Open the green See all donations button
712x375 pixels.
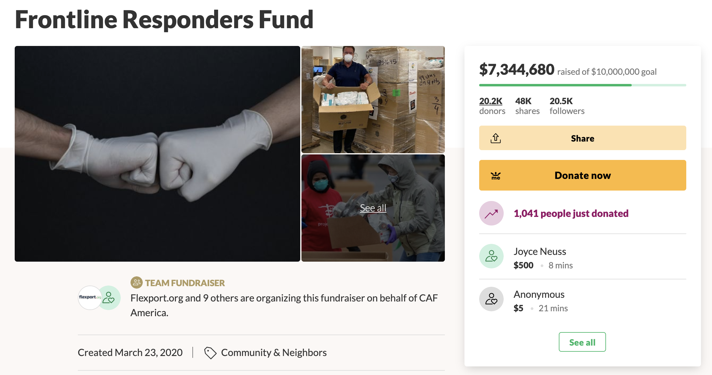pos(582,342)
